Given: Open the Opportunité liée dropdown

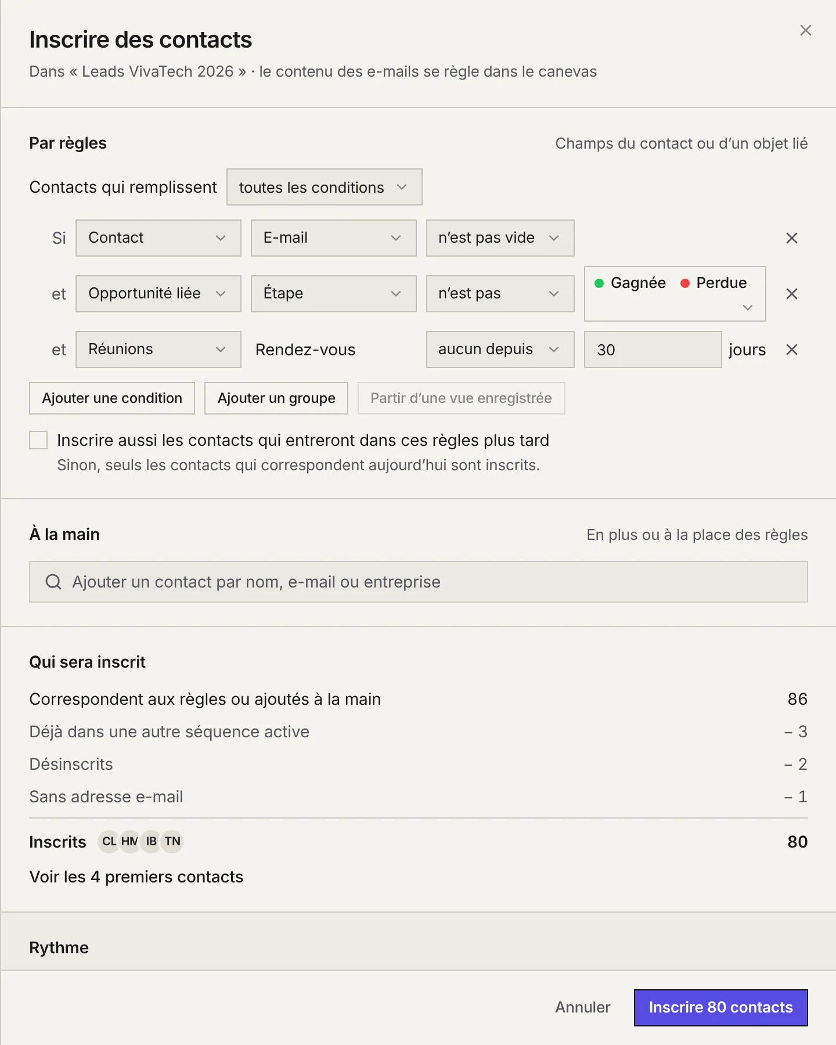Looking at the screenshot, I should [158, 294].
